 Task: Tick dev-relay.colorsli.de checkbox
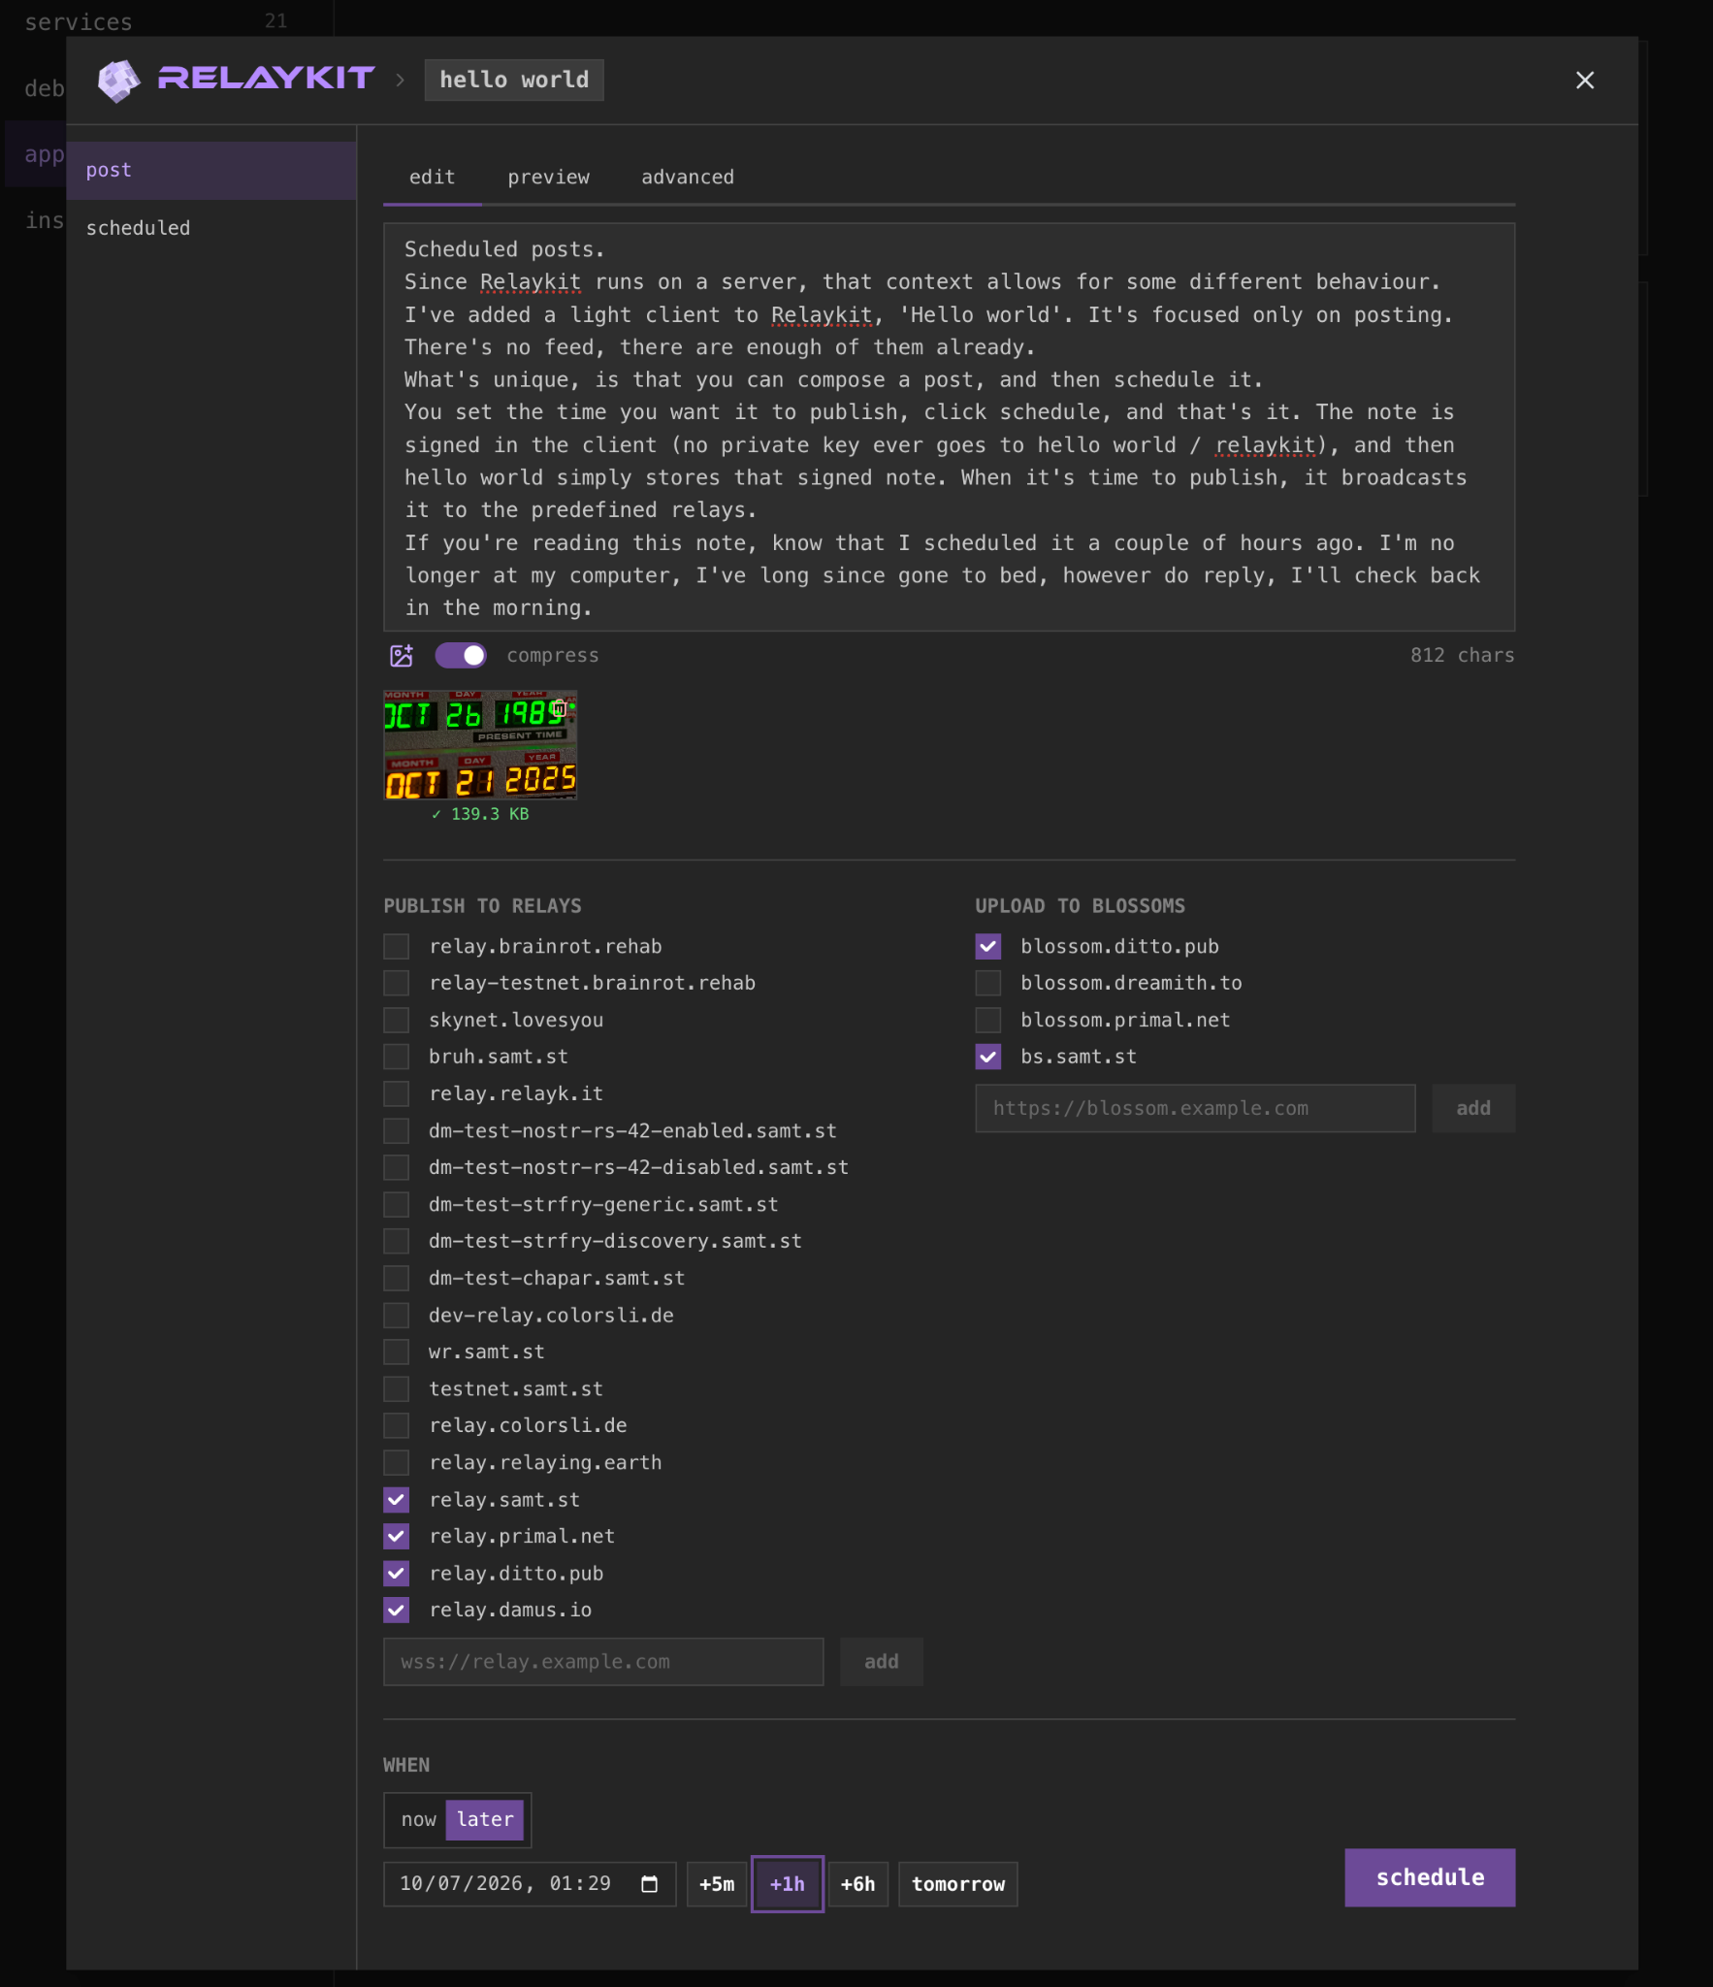[x=396, y=1315]
